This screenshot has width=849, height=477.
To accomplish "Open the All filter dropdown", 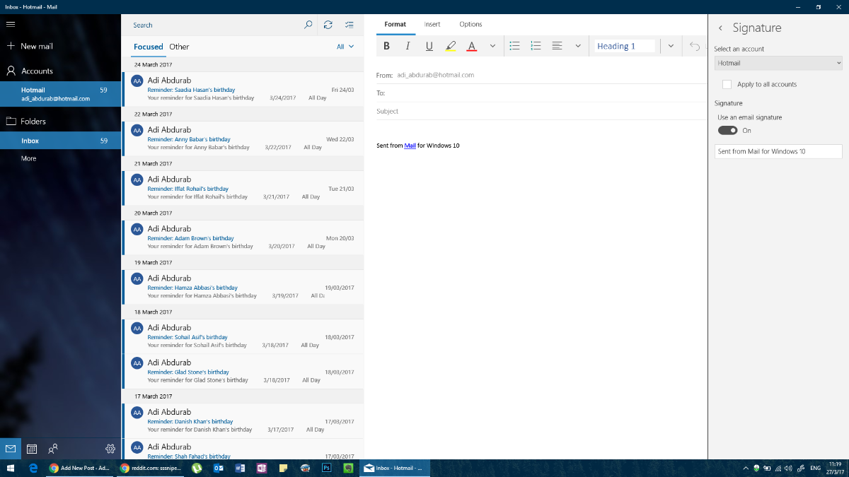I will 345,47.
